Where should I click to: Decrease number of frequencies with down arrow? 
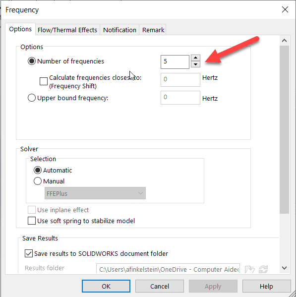click(x=195, y=64)
